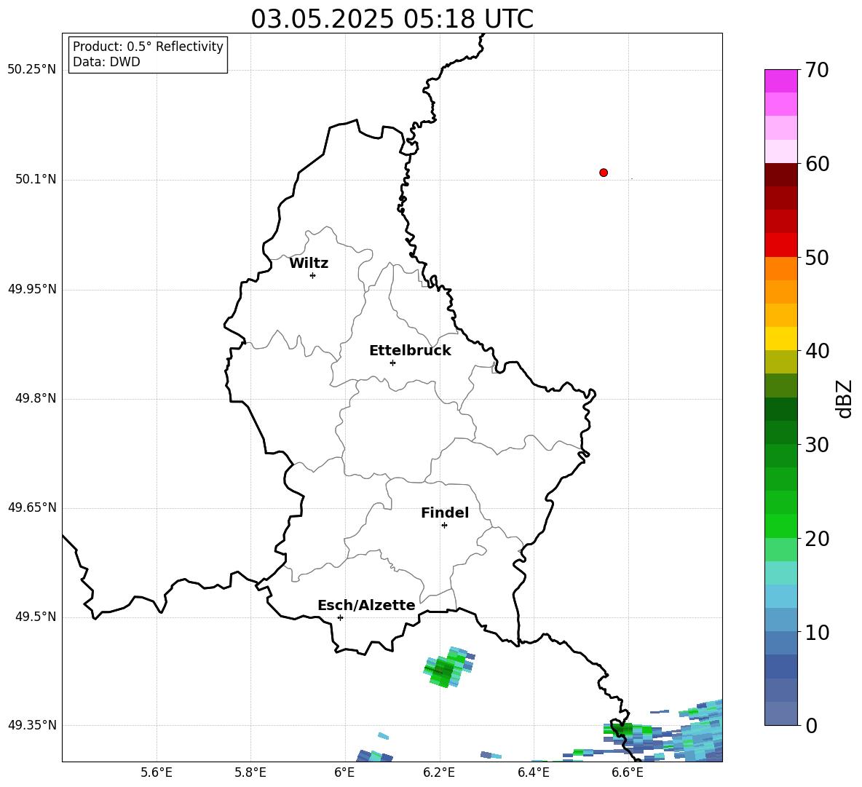Image resolution: width=862 pixels, height=787 pixels.
Task: Click the dark red colorbar segment below 60
Action: [x=780, y=174]
